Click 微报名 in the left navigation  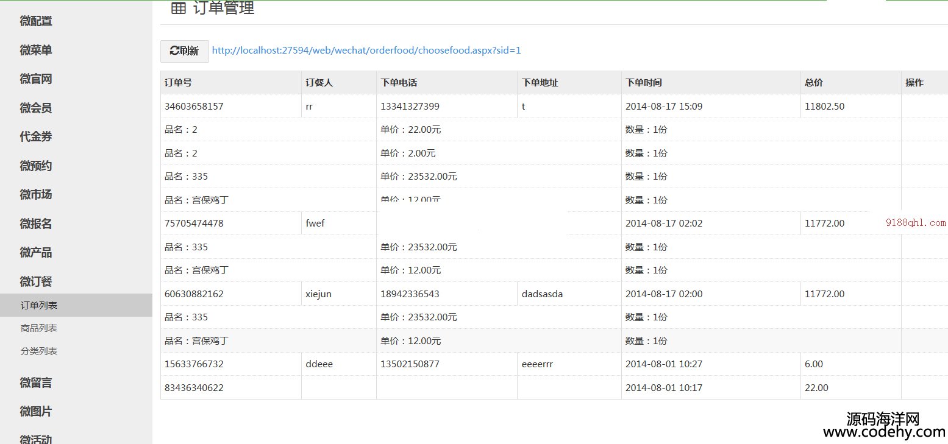[36, 224]
